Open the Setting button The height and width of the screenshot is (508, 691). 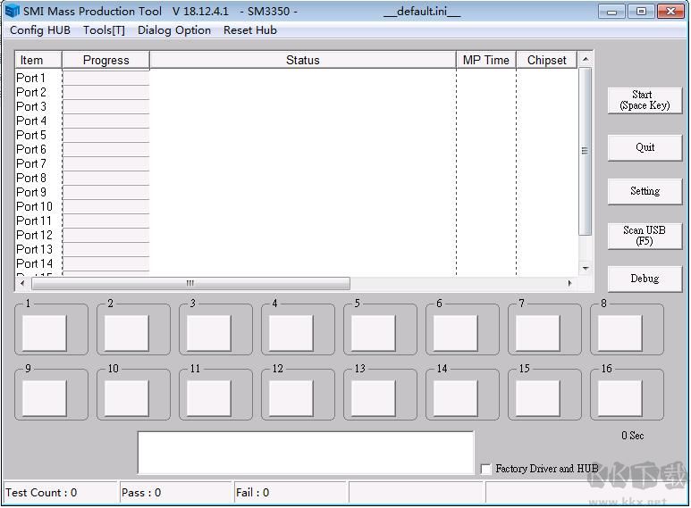pos(645,191)
